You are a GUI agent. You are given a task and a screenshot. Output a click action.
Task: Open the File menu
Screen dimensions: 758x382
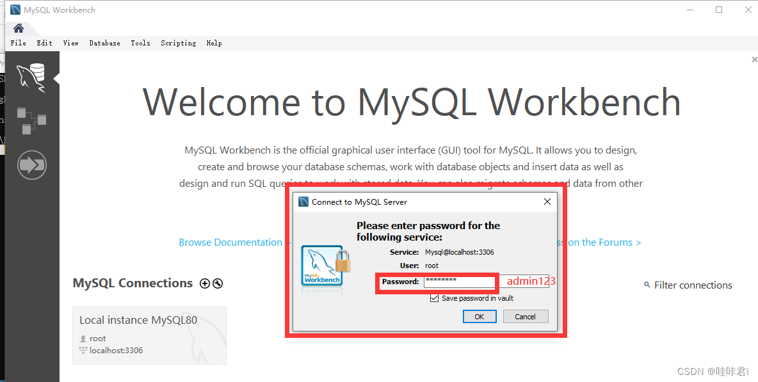coord(19,43)
